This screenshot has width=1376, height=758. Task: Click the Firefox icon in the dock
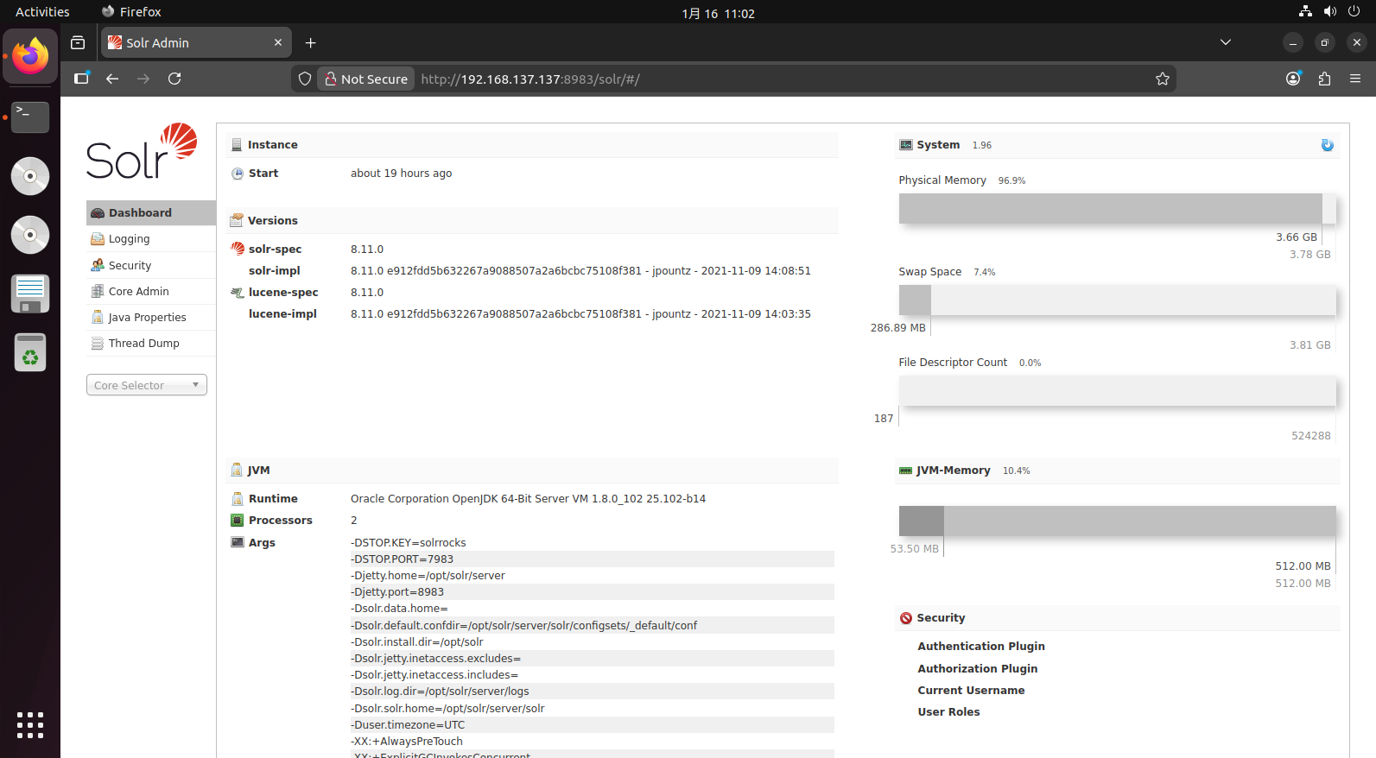tap(30, 56)
